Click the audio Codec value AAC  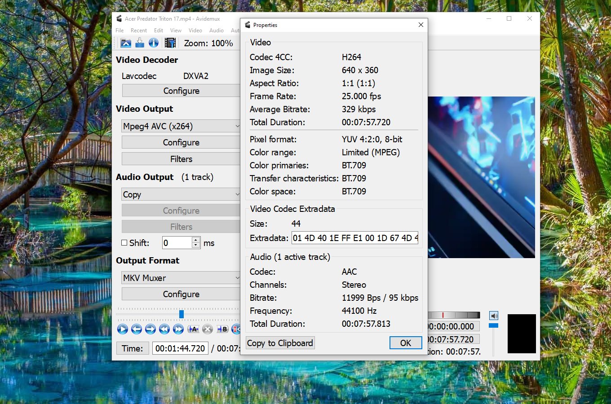[349, 272]
